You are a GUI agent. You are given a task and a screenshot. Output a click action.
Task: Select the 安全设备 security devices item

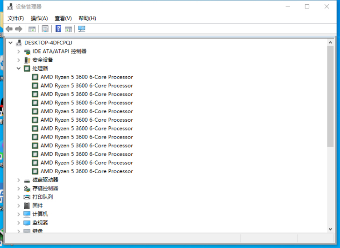tap(42, 60)
